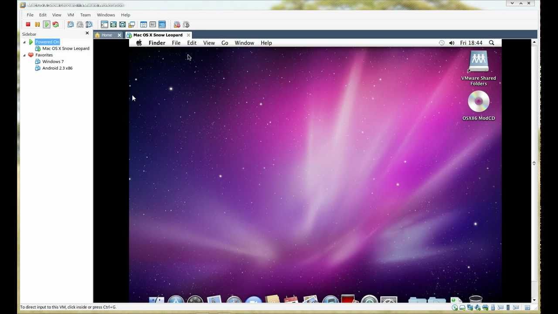558x314 pixels.
Task: Open Spotlight search magnifier icon
Action: tap(491, 43)
